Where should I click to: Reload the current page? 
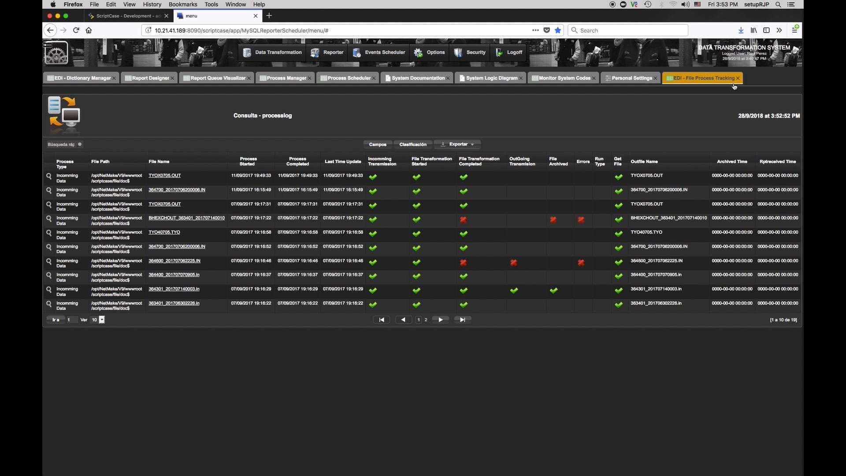pos(76,30)
